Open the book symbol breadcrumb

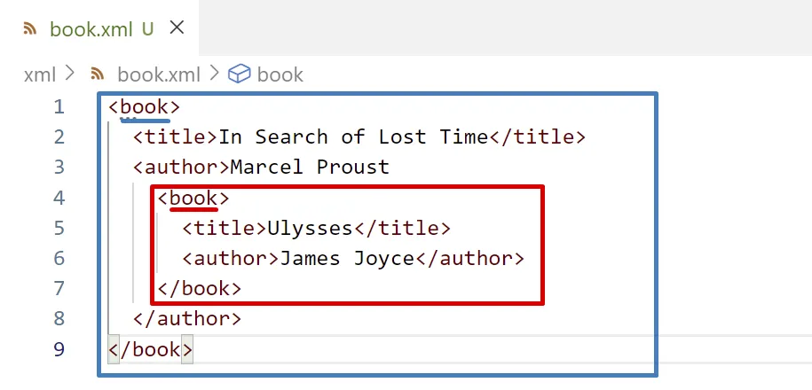click(x=280, y=74)
